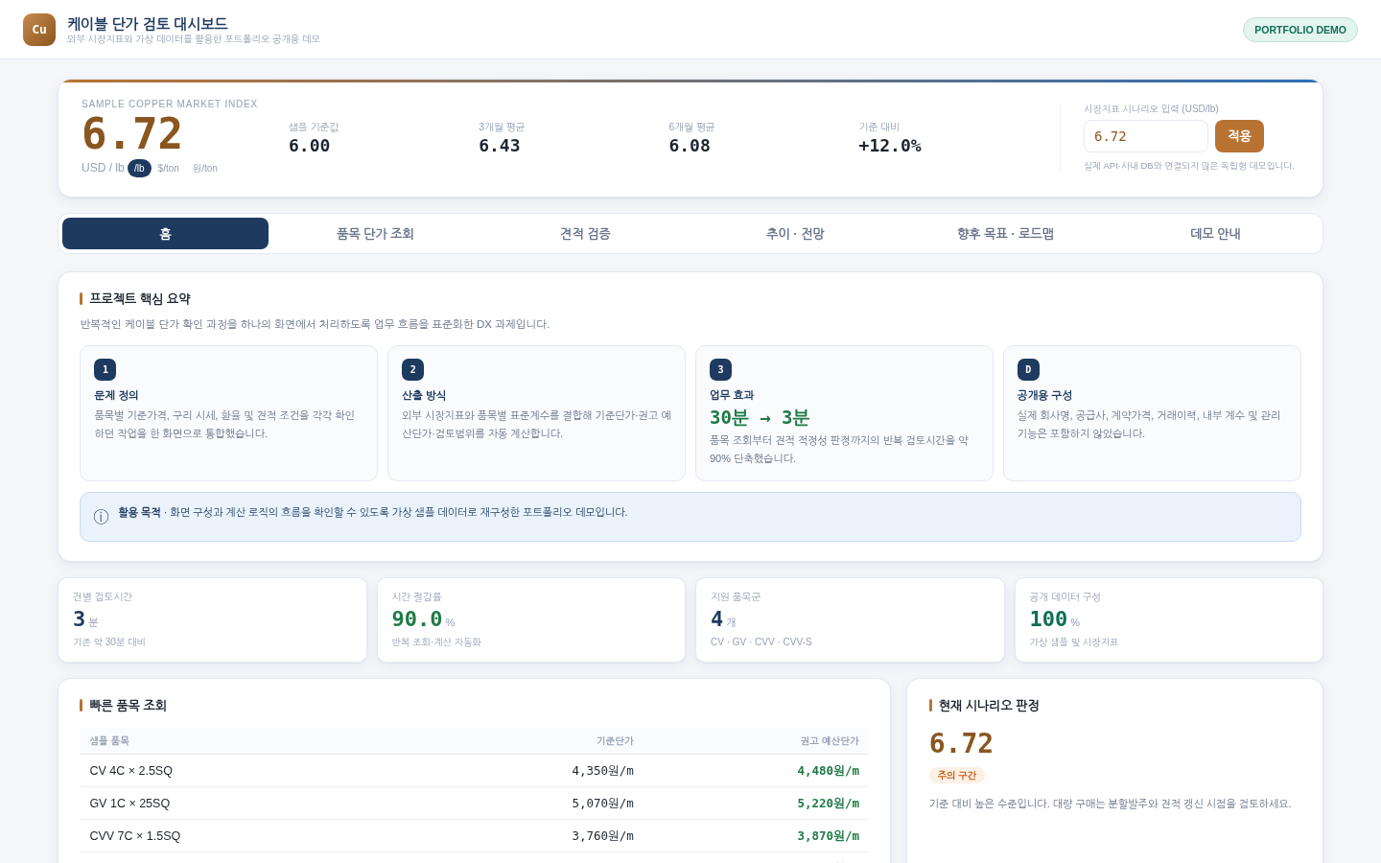Screen dimensions: 1381x863
Task: Click the 현재 시나리오 판정 heading
Action: [989, 706]
